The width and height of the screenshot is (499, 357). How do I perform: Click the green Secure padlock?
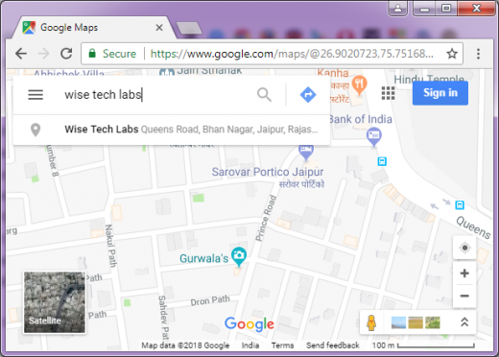pyautogui.click(x=92, y=53)
